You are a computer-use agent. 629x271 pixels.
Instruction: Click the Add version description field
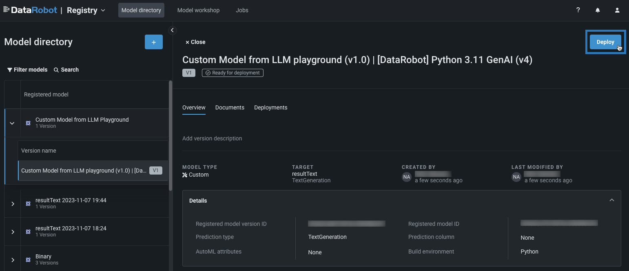point(212,138)
